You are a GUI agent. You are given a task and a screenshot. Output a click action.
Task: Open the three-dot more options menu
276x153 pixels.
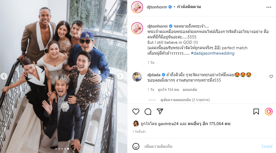coord(268,7)
